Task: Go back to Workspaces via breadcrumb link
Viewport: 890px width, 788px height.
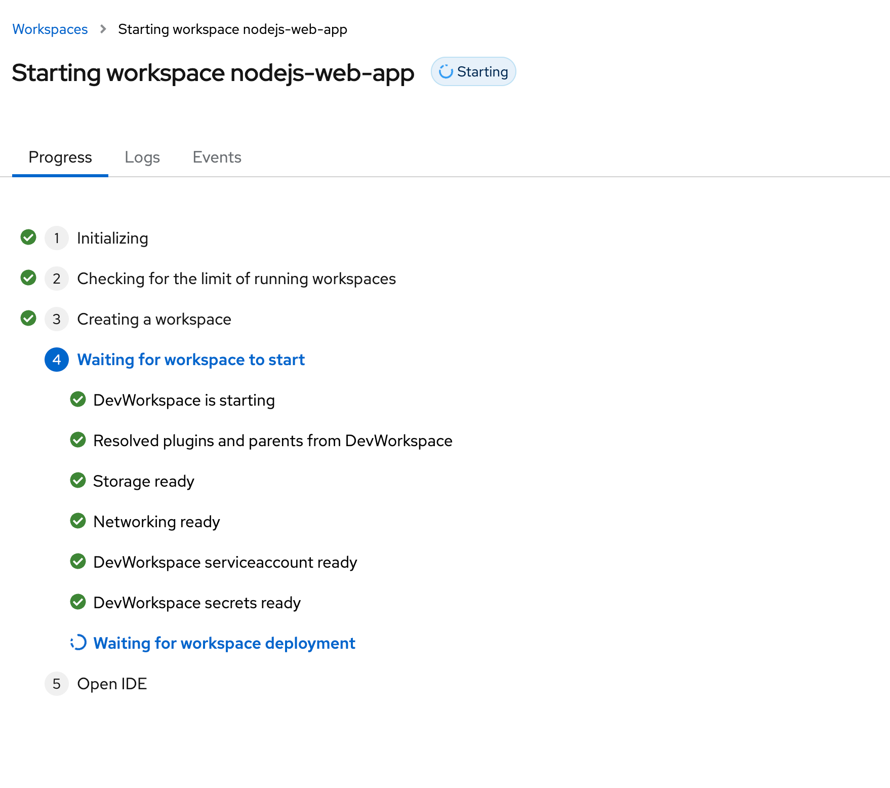Action: pyautogui.click(x=50, y=29)
